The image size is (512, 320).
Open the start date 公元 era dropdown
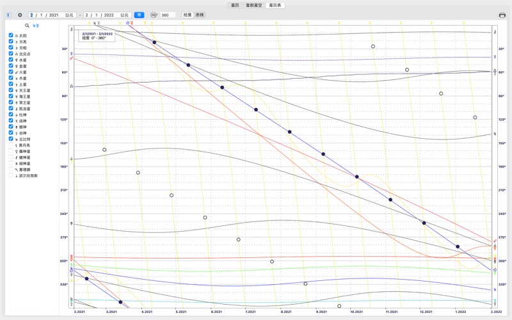point(69,15)
